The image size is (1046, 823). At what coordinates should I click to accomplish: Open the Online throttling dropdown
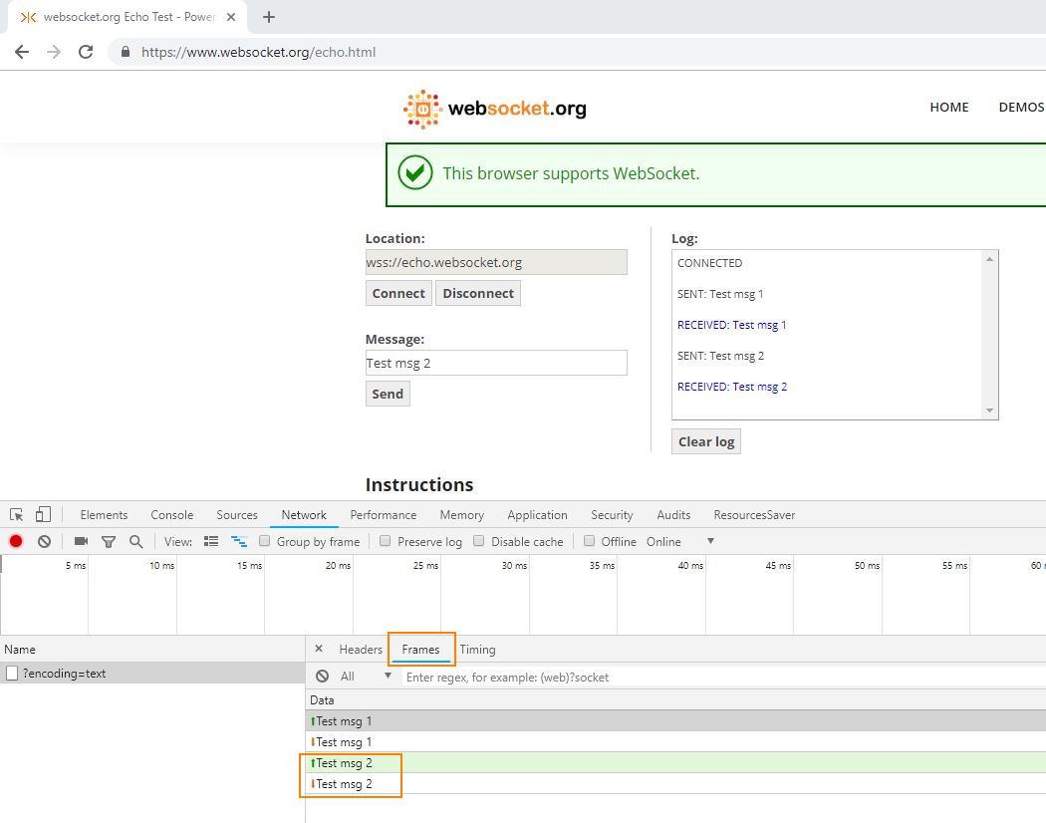pos(679,541)
